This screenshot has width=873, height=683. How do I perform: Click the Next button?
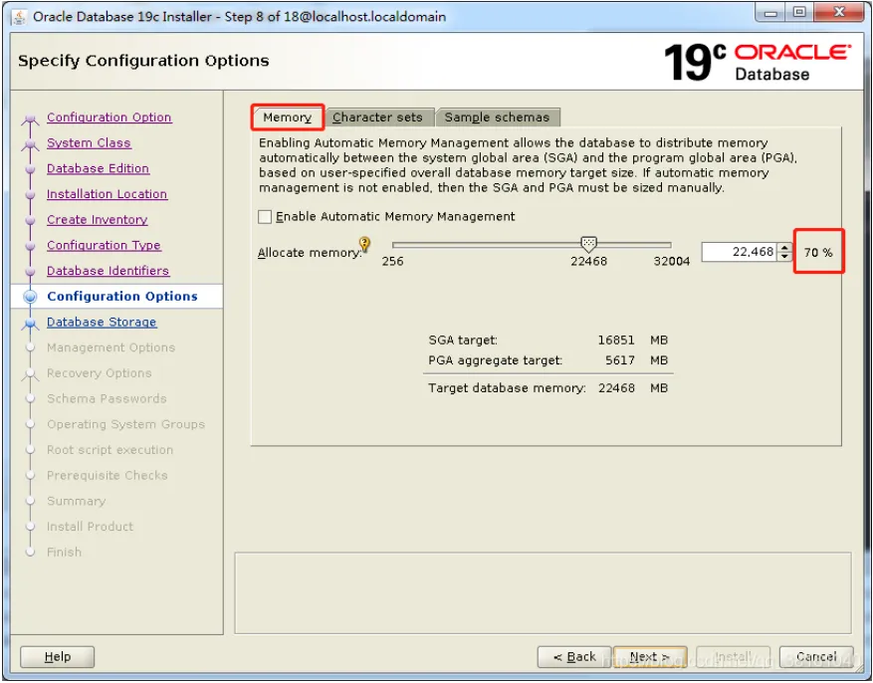650,657
